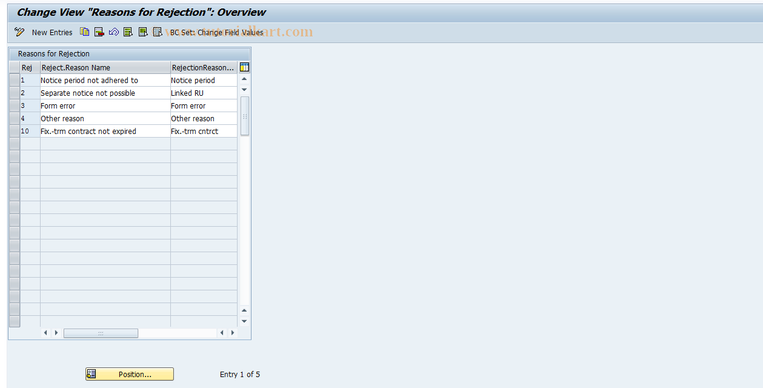The width and height of the screenshot is (763, 388).
Task: Click the vertical scrollbar up arrow at top
Action: tap(244, 79)
